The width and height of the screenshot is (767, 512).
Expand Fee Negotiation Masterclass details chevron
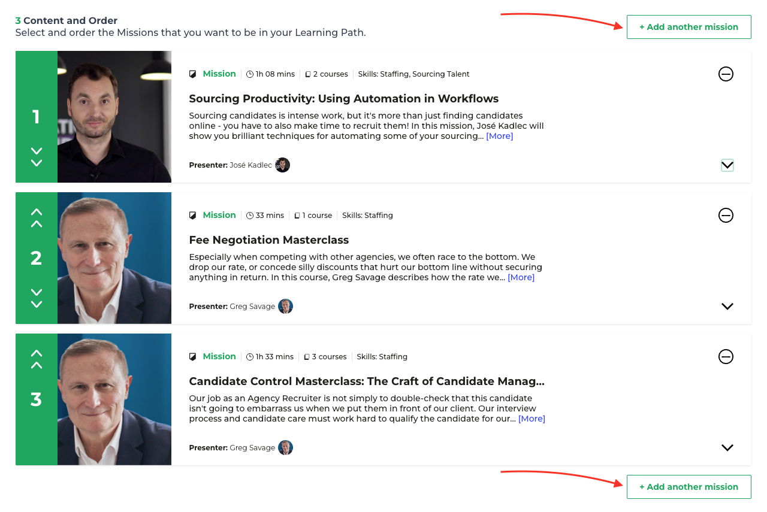727,307
